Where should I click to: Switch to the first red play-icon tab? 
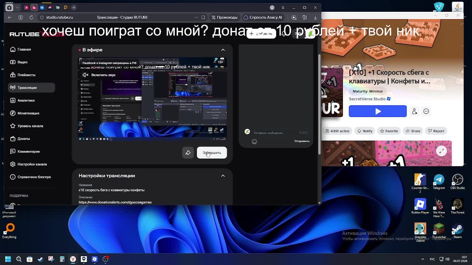pos(26,7)
